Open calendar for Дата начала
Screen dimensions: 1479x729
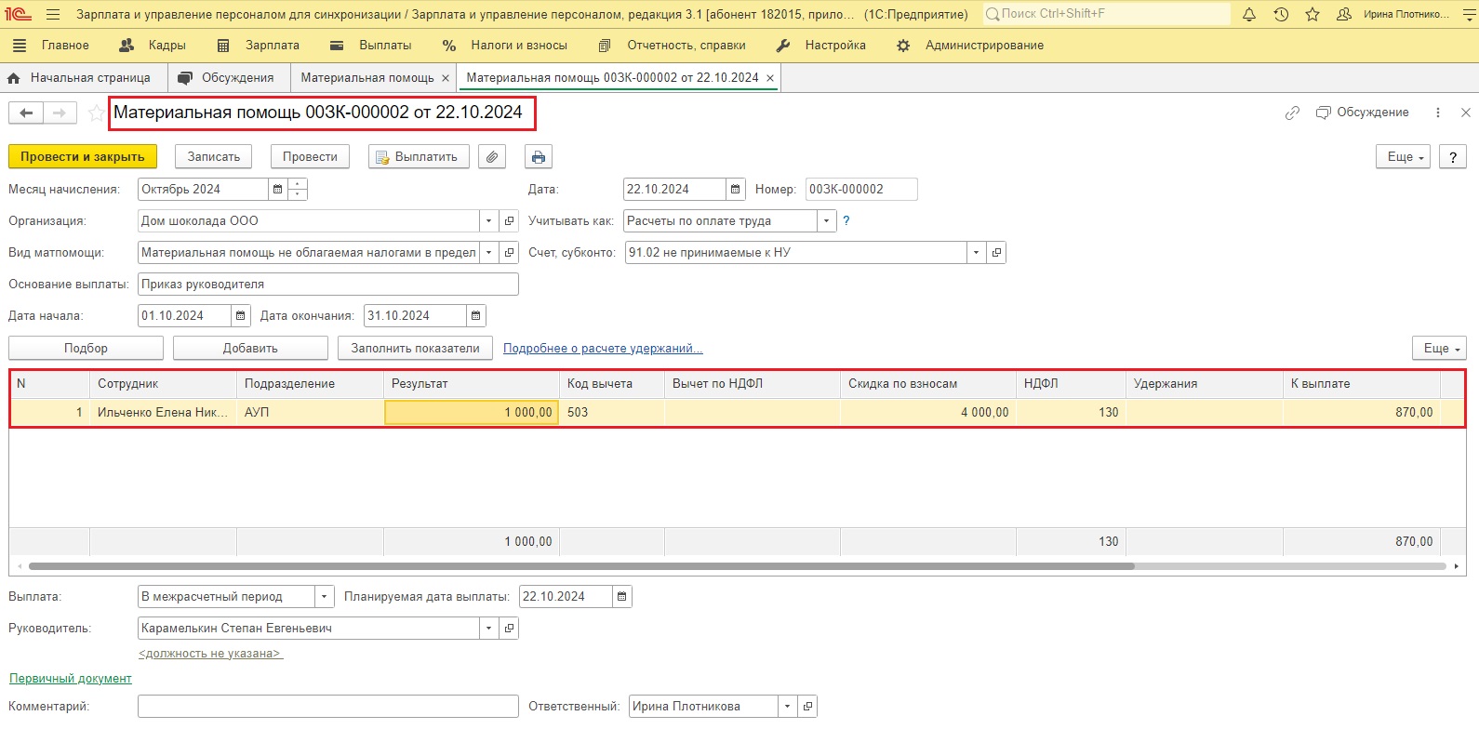pos(240,316)
